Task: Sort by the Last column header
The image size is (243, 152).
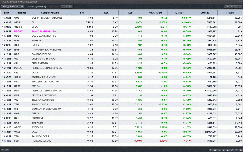Action: [x=131, y=13]
